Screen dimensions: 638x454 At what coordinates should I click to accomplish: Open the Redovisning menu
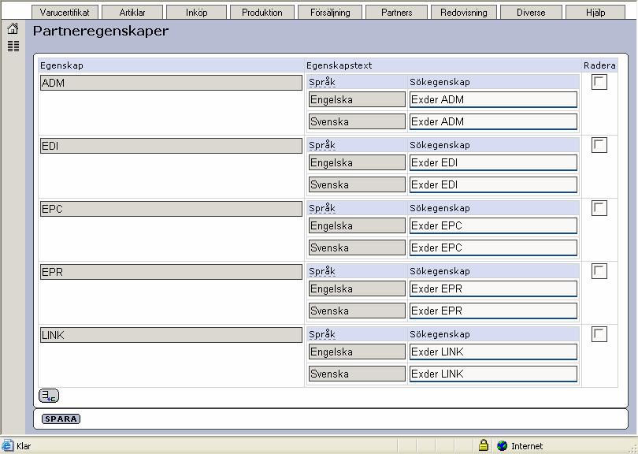point(464,12)
